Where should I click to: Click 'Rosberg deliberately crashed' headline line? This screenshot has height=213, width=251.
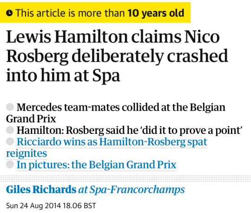(x=117, y=56)
